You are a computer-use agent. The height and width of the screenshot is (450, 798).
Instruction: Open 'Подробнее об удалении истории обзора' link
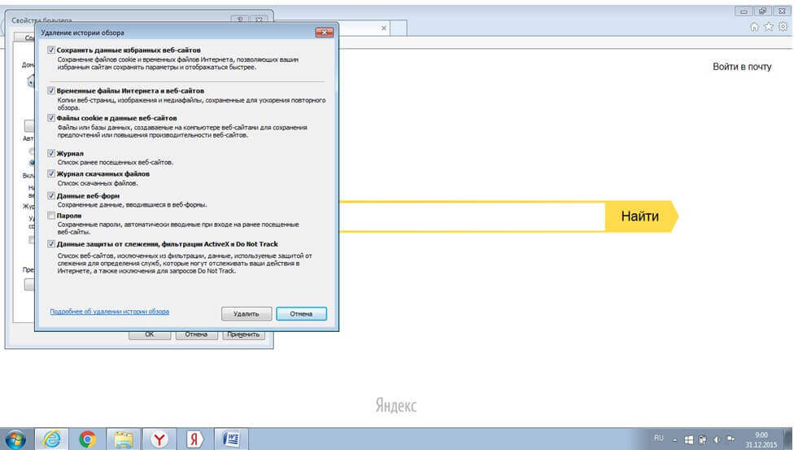[109, 312]
